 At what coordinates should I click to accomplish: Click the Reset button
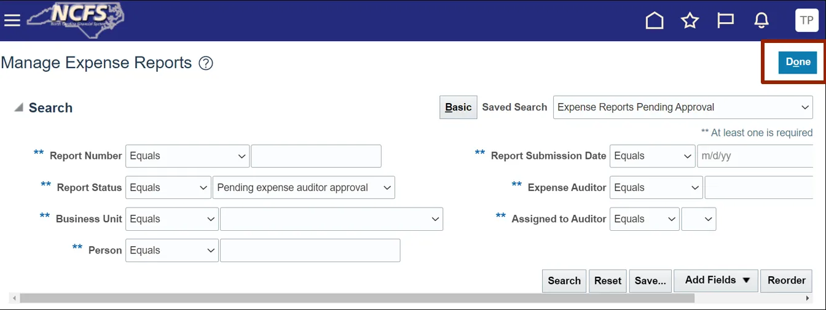pos(607,281)
